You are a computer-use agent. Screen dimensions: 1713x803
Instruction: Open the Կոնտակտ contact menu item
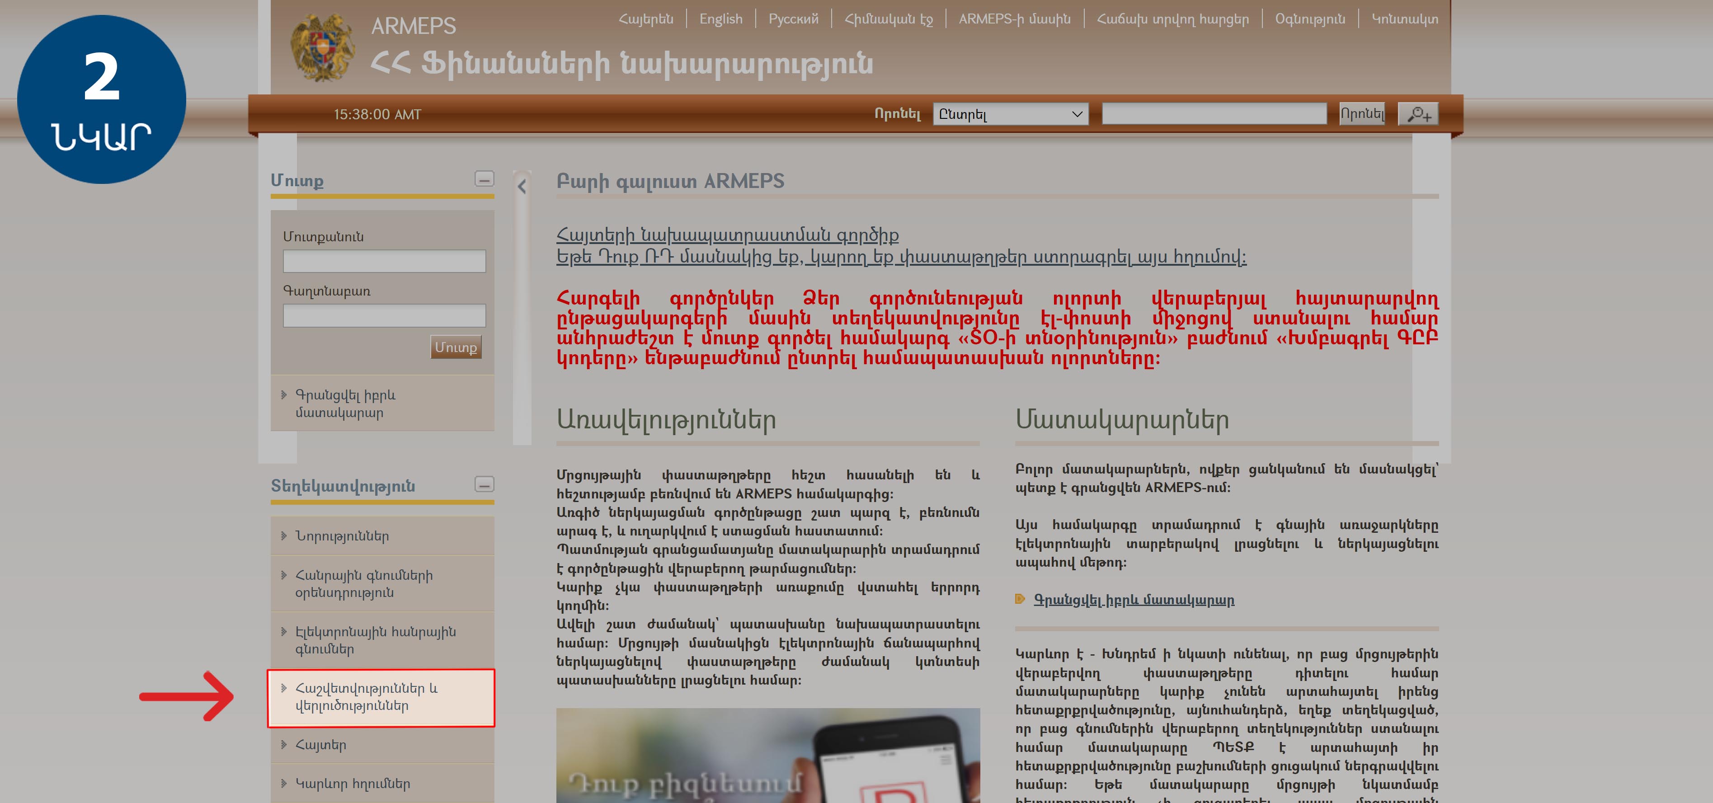click(x=1404, y=19)
